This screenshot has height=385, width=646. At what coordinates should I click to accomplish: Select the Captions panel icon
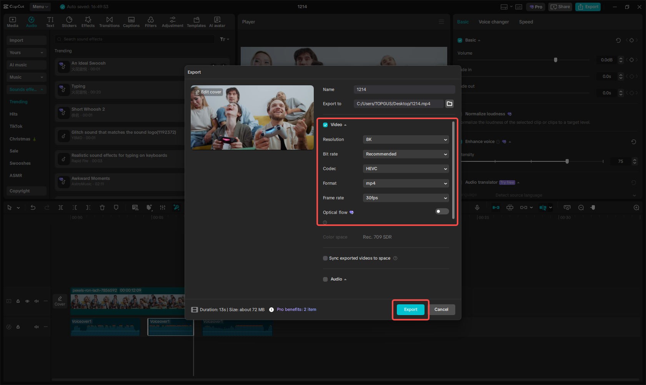coord(131,21)
